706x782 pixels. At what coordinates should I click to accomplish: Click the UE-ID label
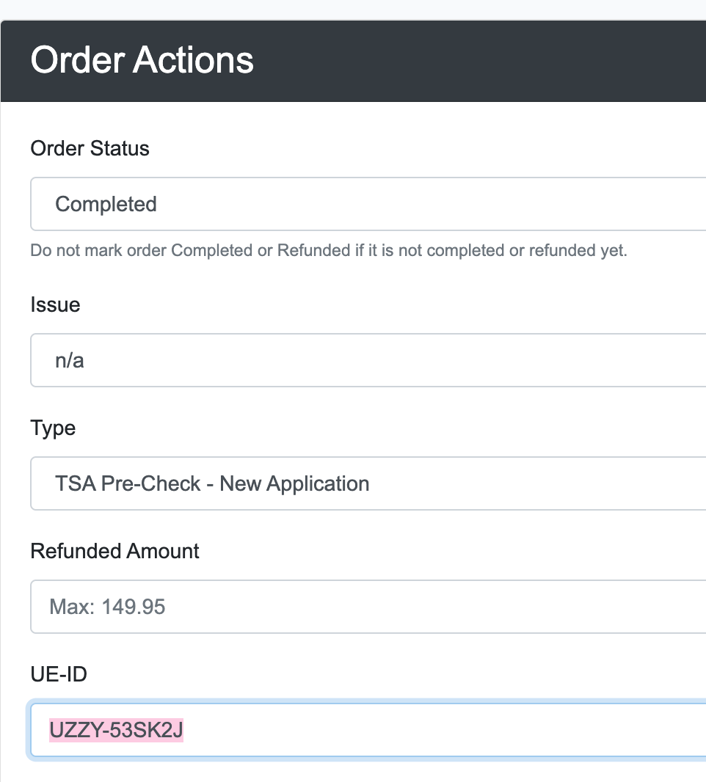[58, 674]
